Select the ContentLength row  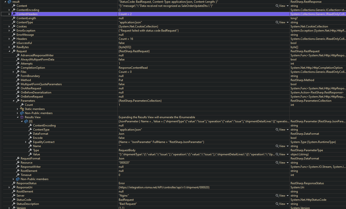[173, 18]
